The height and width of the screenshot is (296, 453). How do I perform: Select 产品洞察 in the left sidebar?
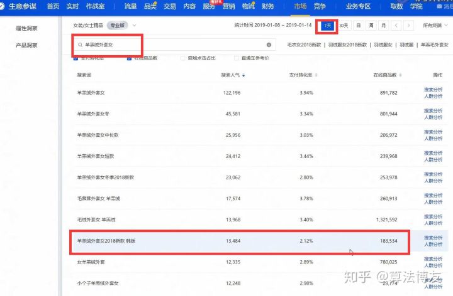[x=26, y=45]
